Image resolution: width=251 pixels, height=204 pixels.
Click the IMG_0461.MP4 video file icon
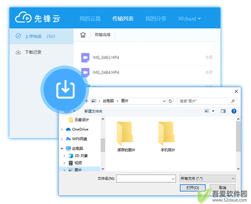coord(85,57)
